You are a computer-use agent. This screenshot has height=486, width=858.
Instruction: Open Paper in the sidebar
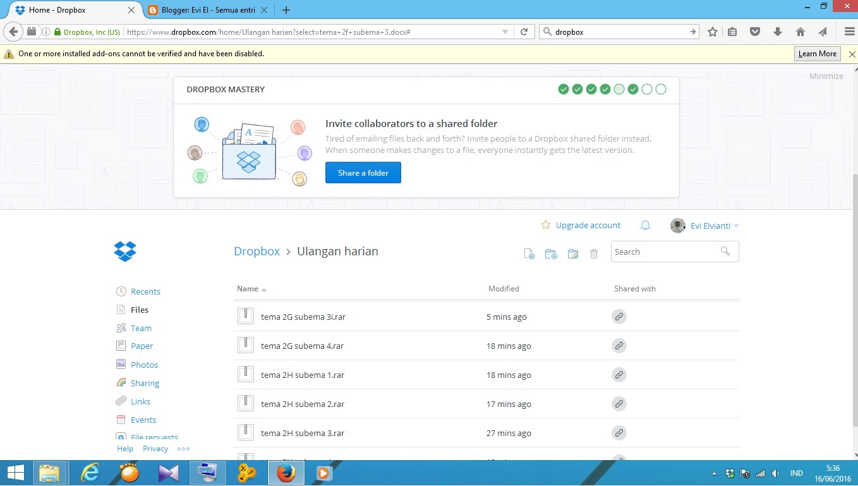point(142,346)
